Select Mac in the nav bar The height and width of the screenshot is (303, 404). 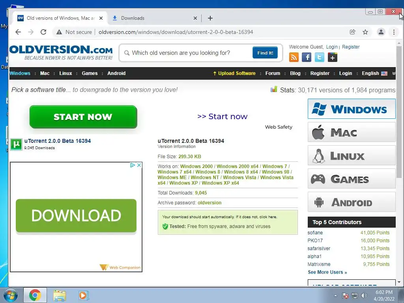click(45, 73)
